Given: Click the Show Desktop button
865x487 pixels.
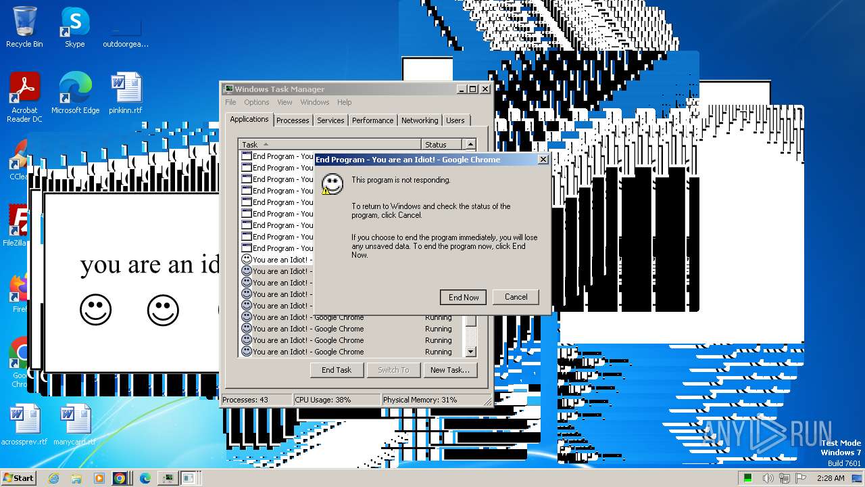Looking at the screenshot, I should pyautogui.click(x=857, y=478).
